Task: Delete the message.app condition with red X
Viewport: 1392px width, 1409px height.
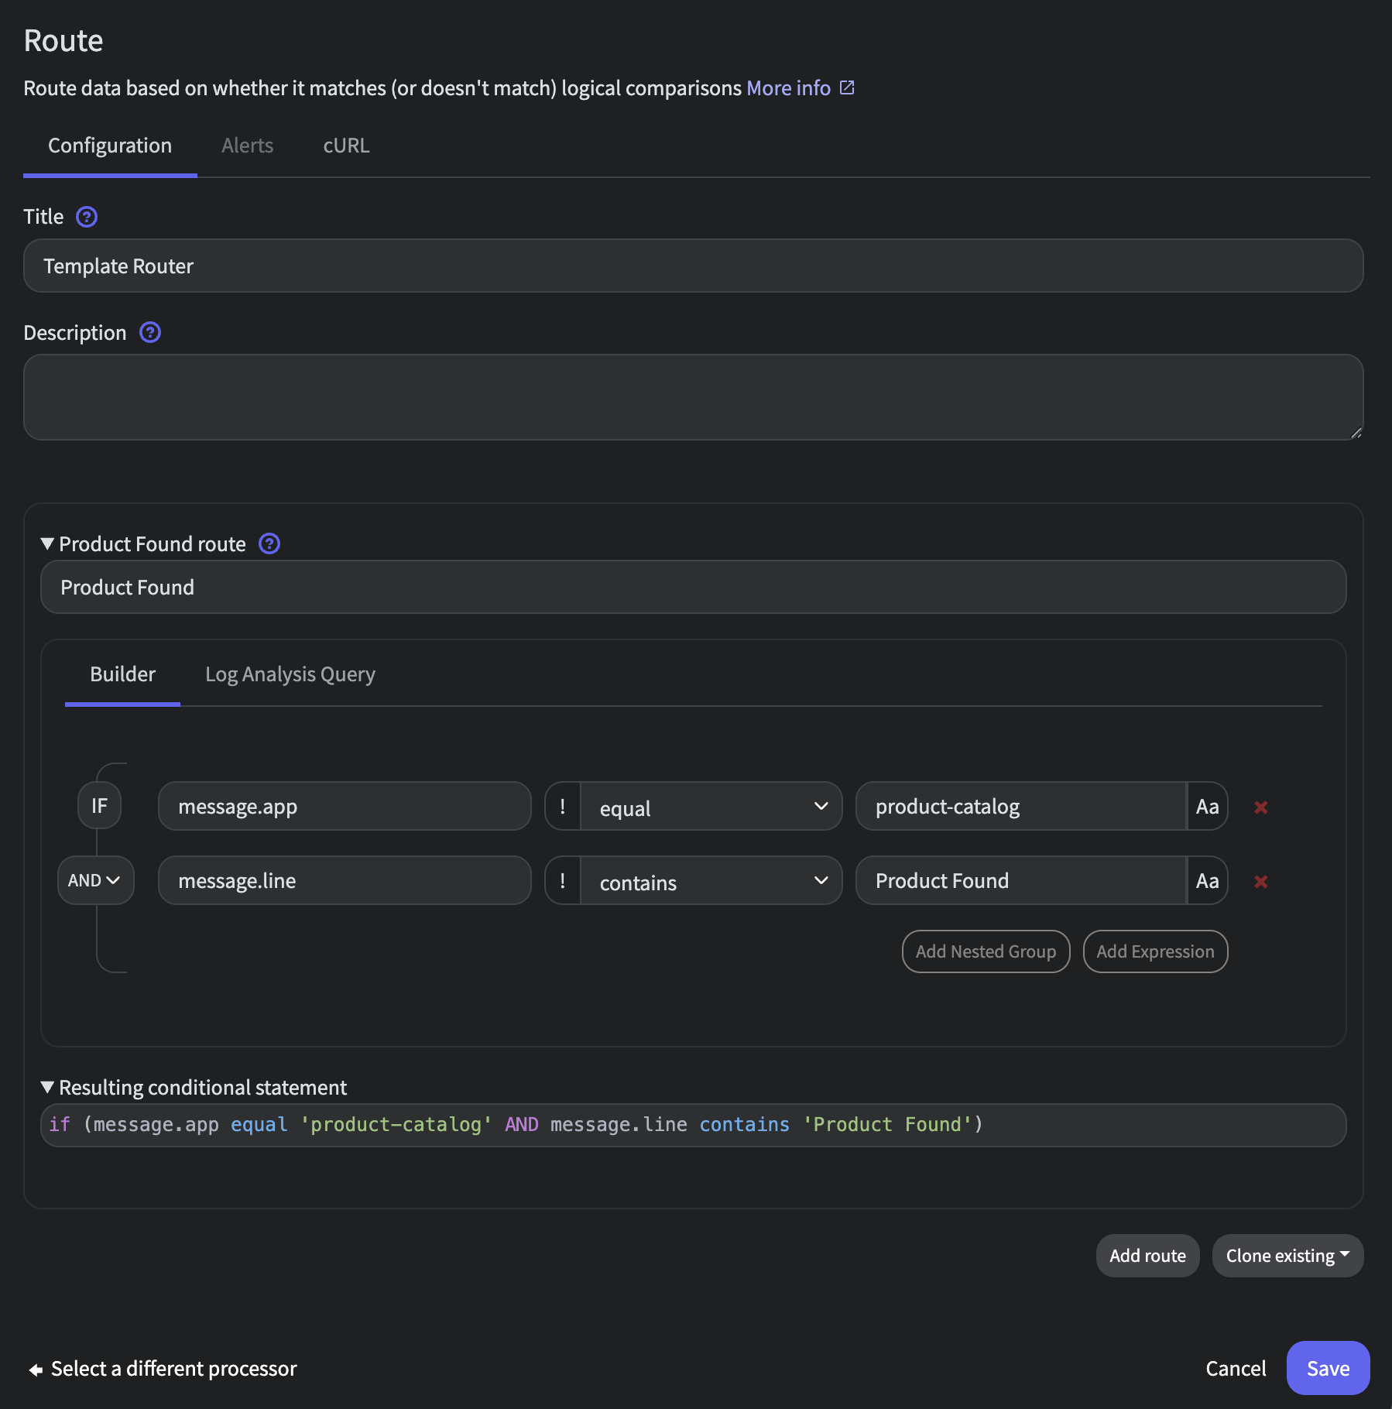Action: (x=1261, y=807)
